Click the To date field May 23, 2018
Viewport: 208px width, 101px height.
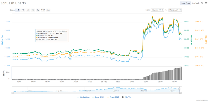(175, 10)
